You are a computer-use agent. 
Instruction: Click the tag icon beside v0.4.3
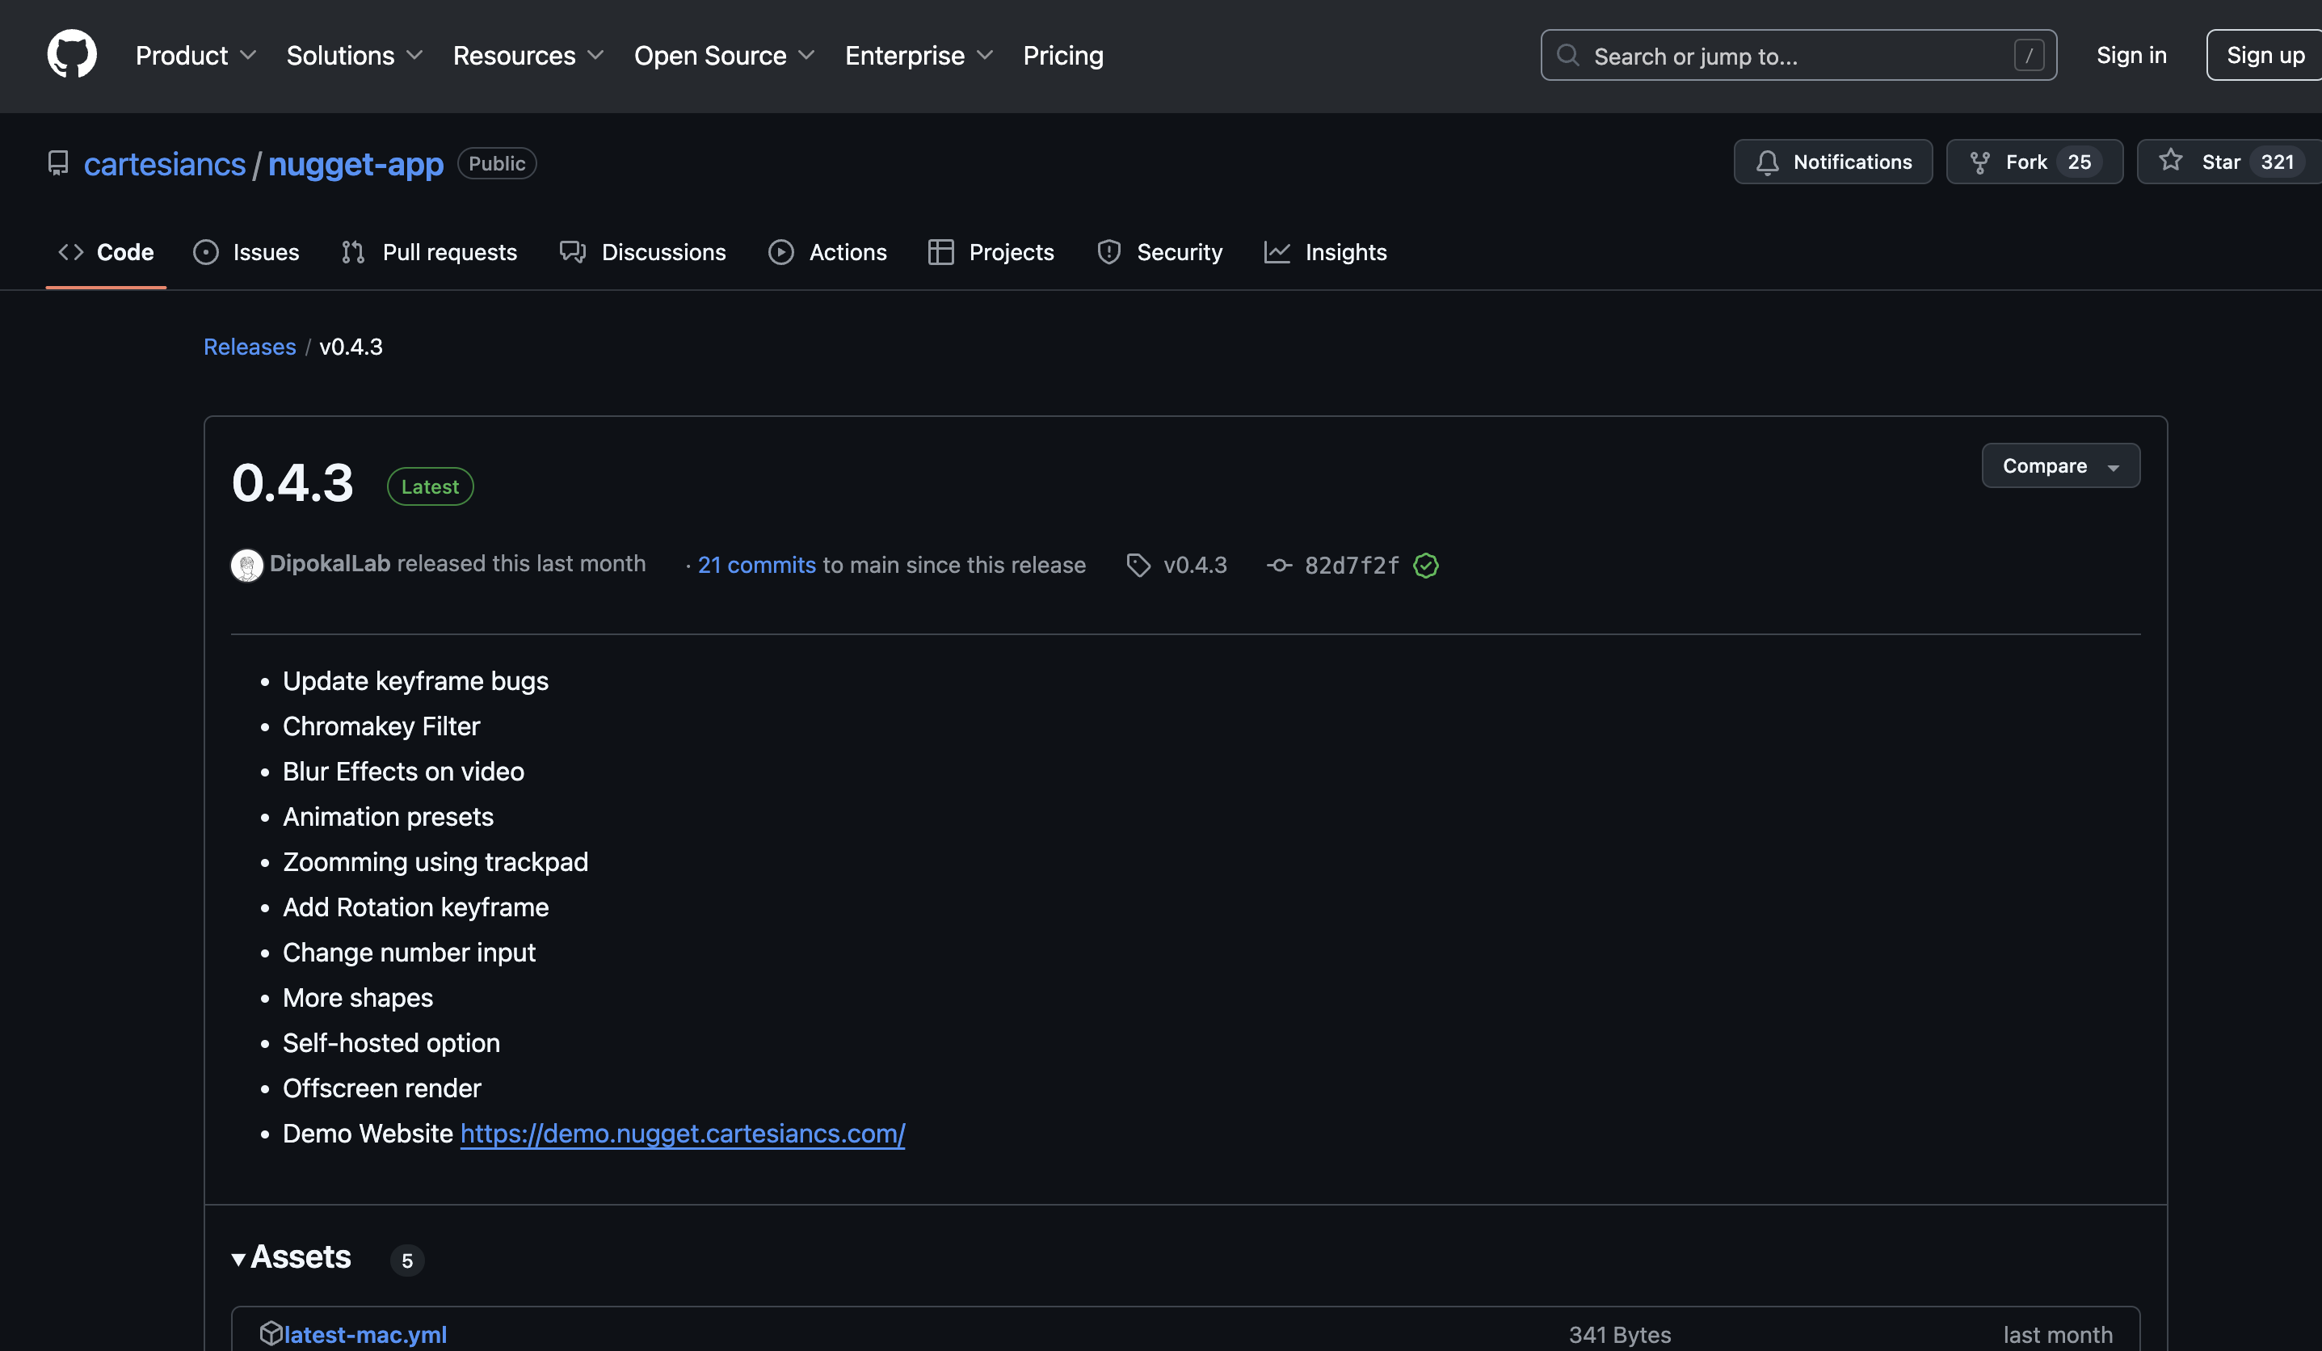(1139, 565)
